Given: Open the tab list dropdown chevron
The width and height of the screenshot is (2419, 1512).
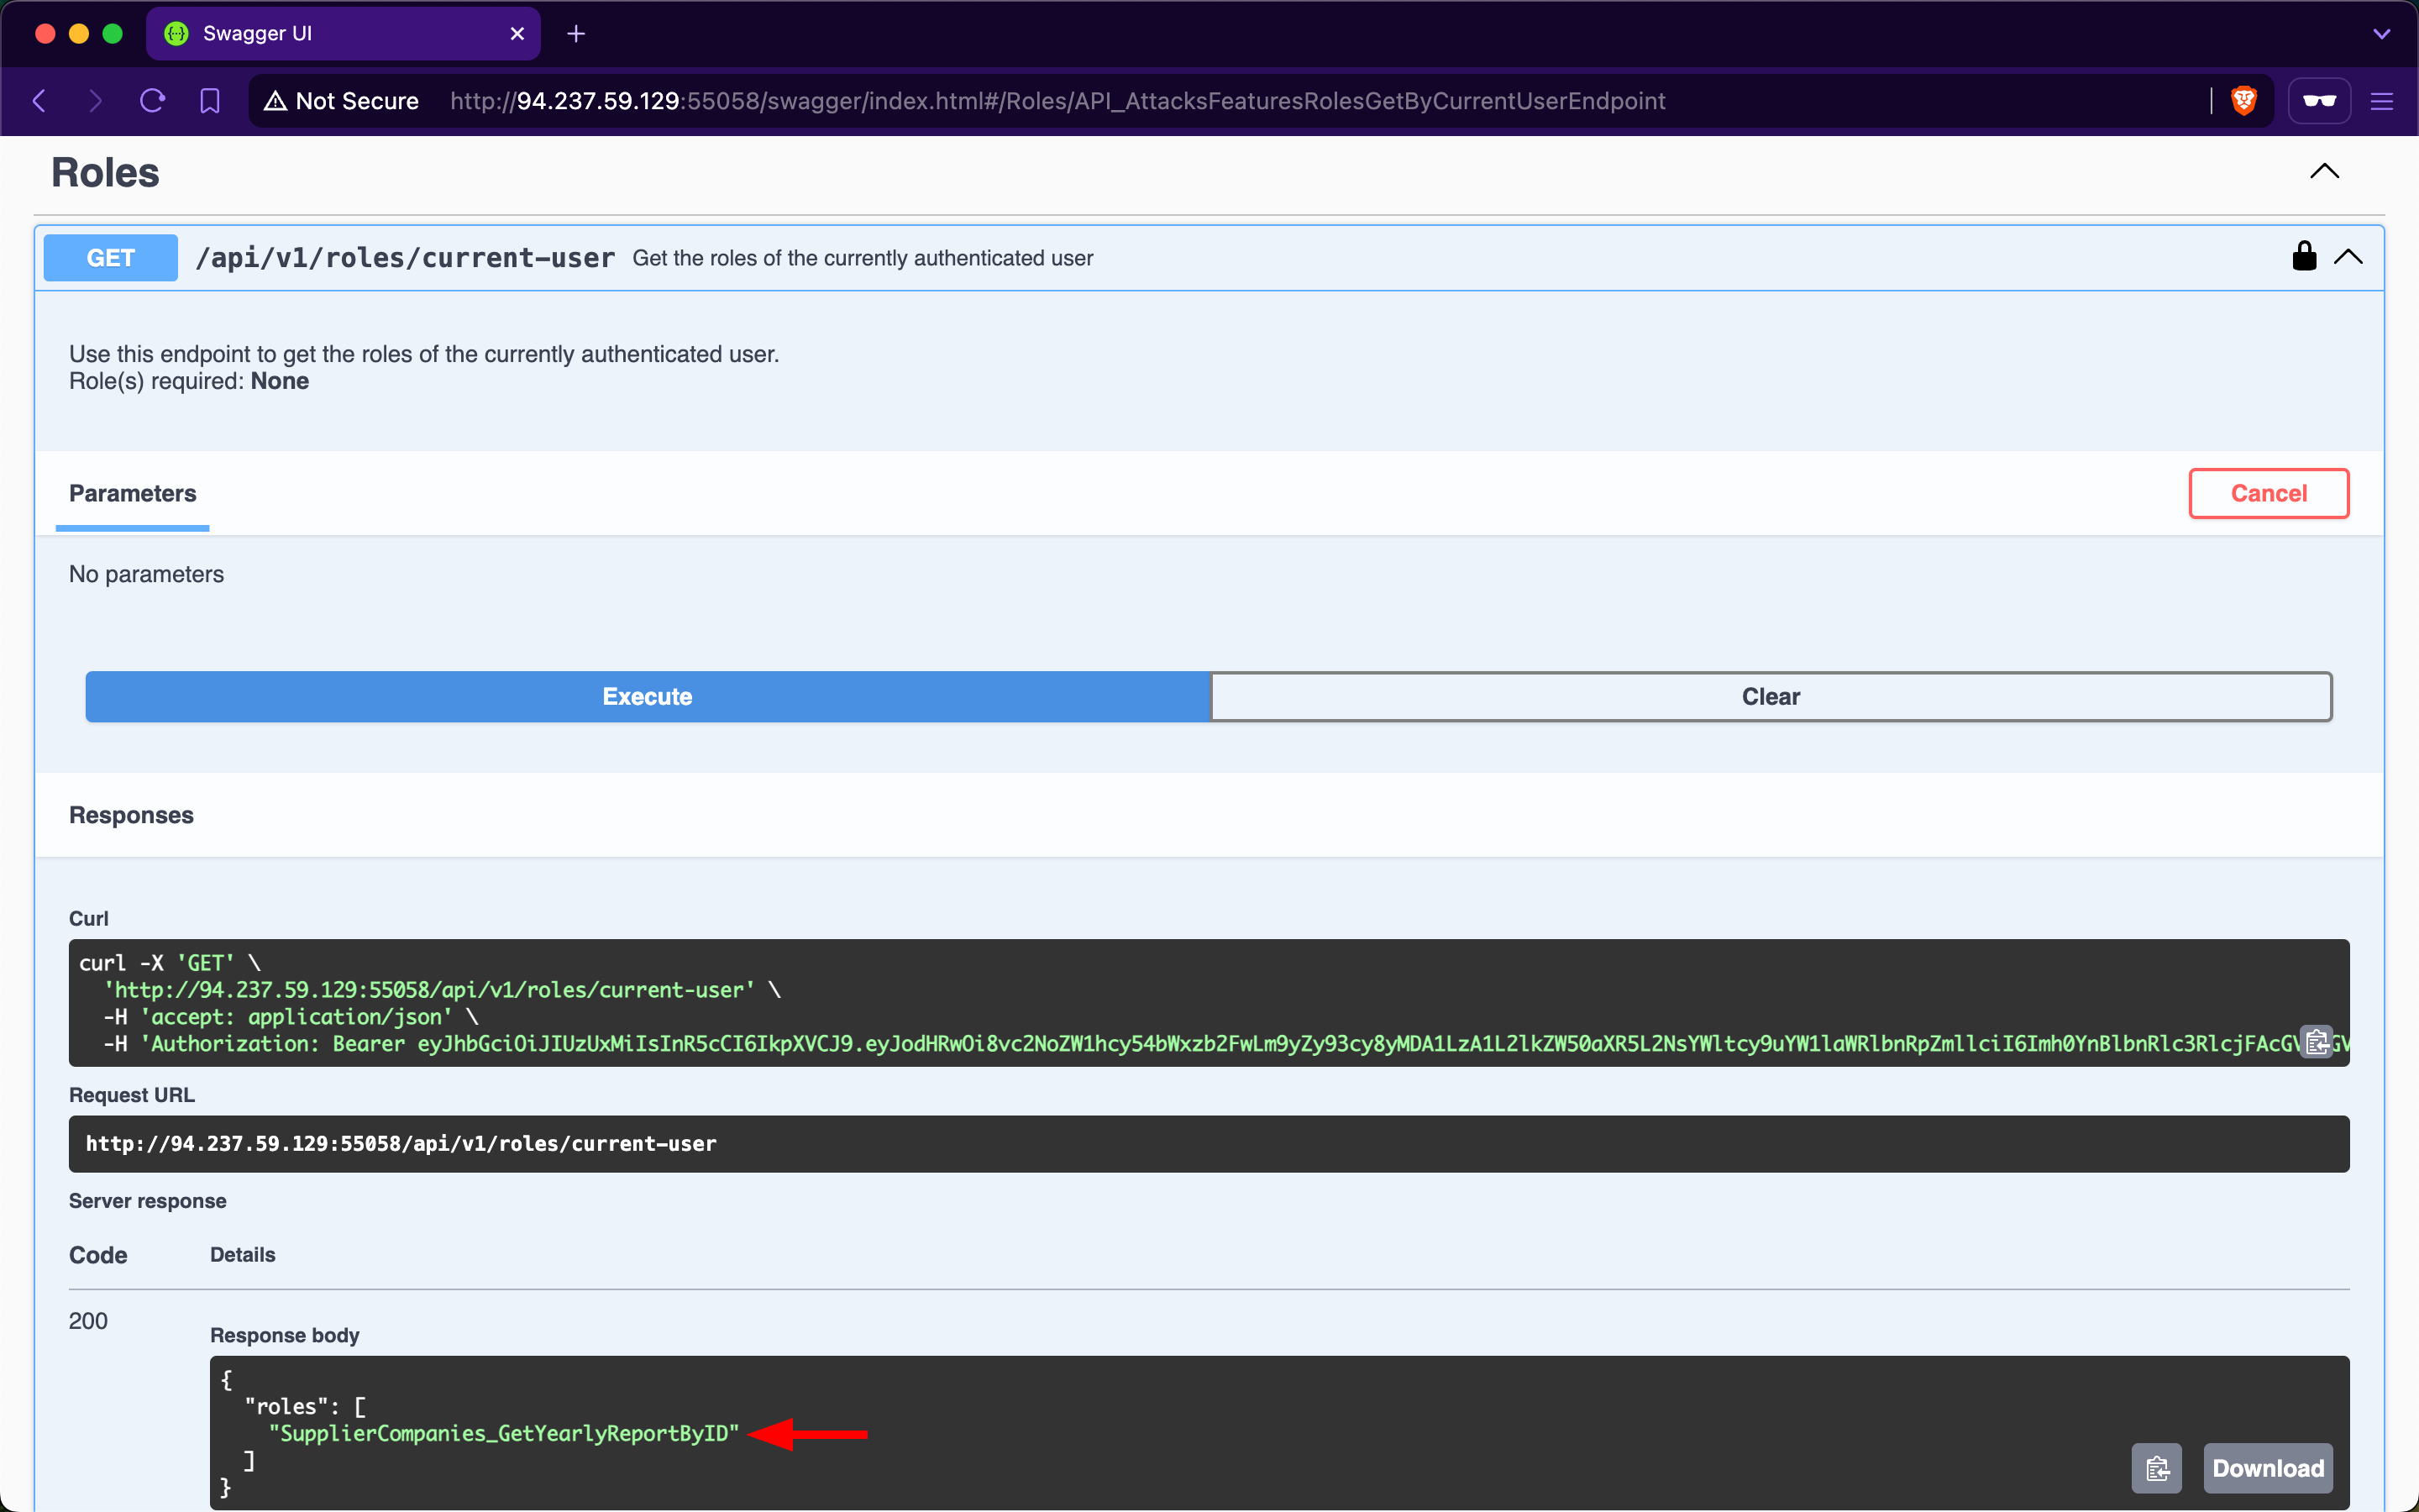Looking at the screenshot, I should pos(2382,34).
